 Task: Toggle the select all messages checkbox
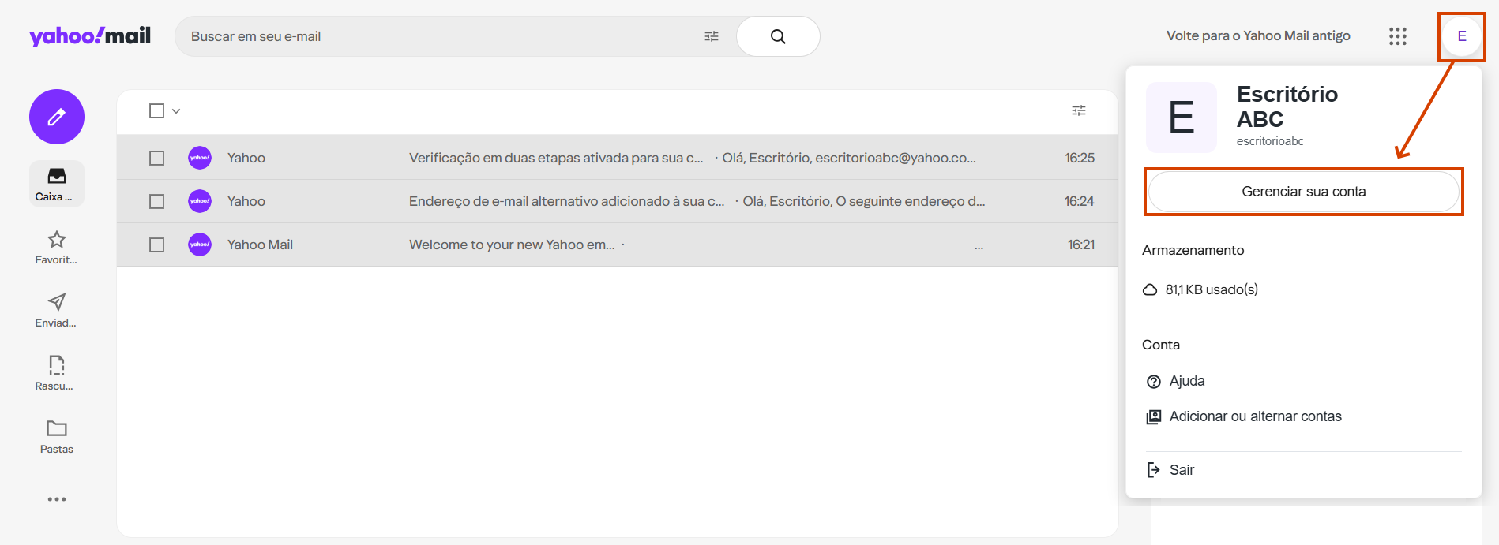coord(156,111)
